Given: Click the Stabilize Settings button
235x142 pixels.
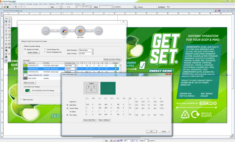Looking at the screenshot, I should pos(33,52).
